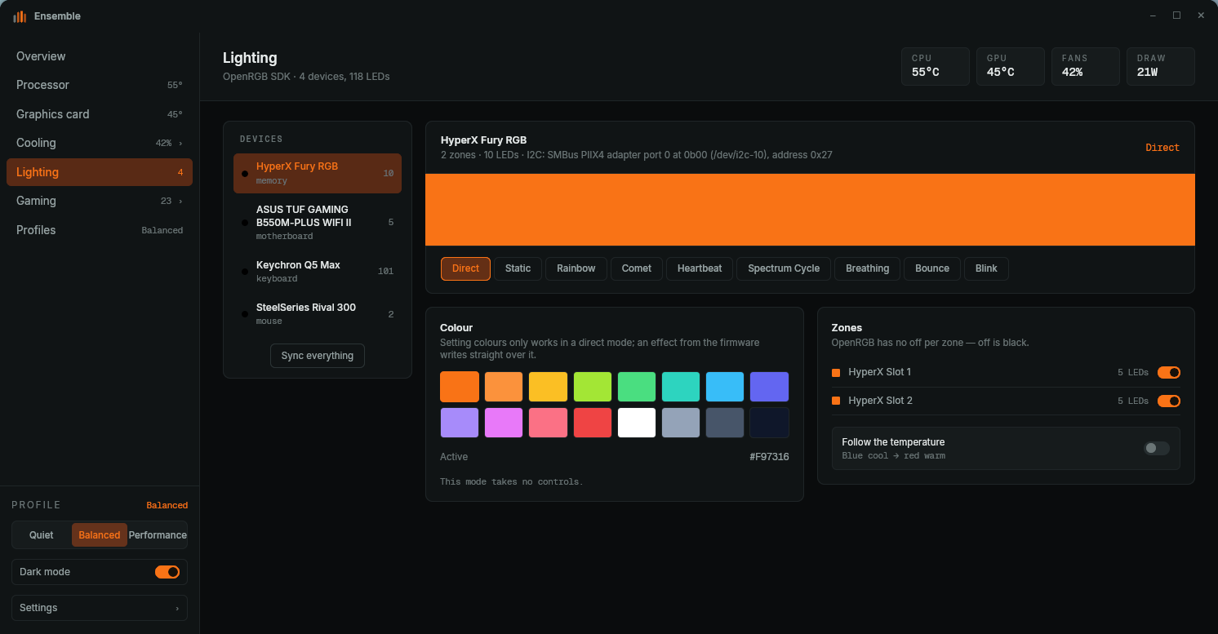Select the Balanced profile option
Image resolution: width=1218 pixels, height=634 pixels.
pyautogui.click(x=100, y=535)
